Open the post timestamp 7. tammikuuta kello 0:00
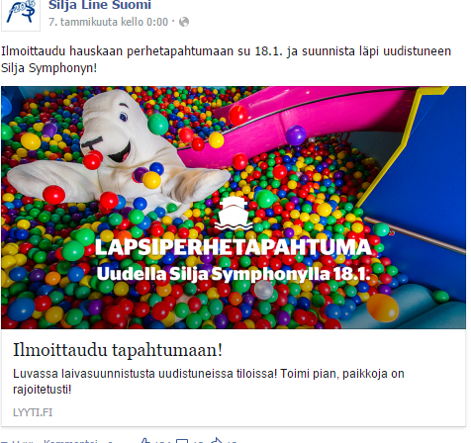This screenshot has width=471, height=443. coord(108,22)
